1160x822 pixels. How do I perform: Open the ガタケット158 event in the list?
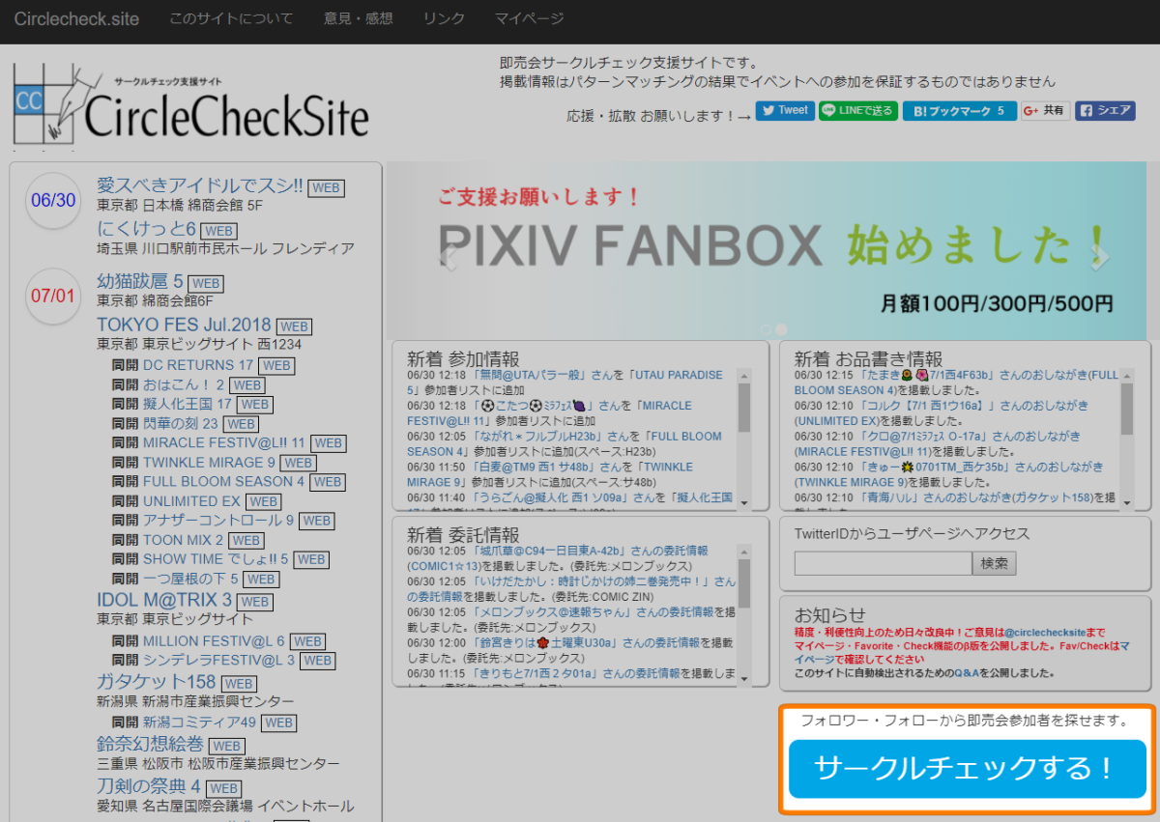(x=157, y=682)
